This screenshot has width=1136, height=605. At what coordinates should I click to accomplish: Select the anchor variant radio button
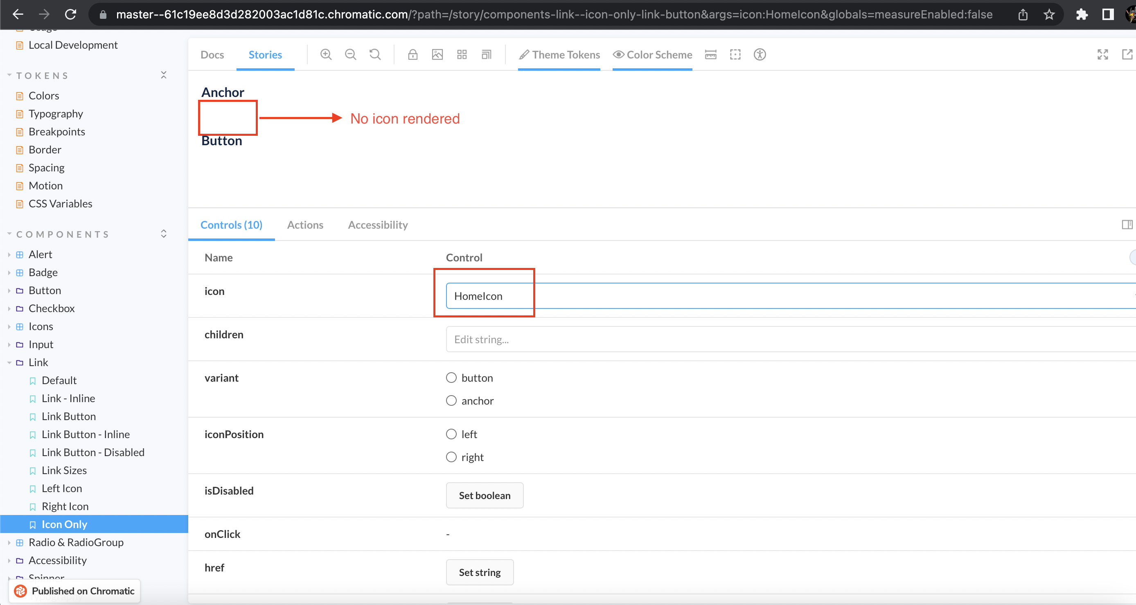451,400
